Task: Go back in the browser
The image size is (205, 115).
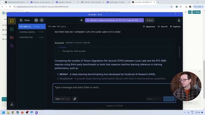Action: (x=3, y=7)
